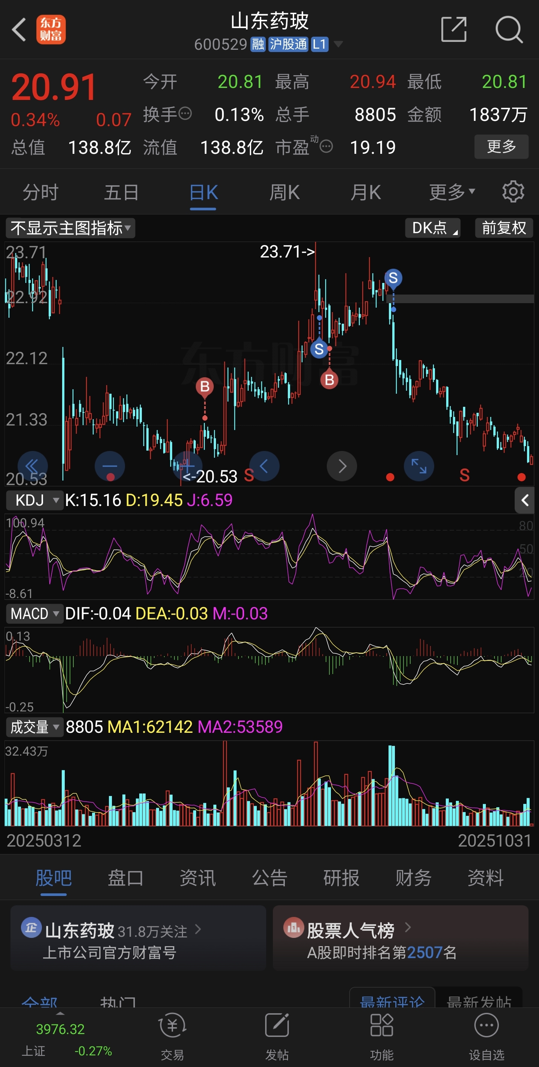Tap the 市盈 info icon

pyautogui.click(x=326, y=146)
